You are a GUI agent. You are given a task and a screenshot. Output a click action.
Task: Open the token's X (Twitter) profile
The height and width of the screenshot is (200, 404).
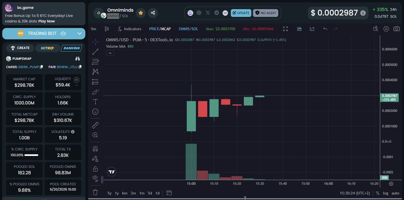(x=208, y=13)
